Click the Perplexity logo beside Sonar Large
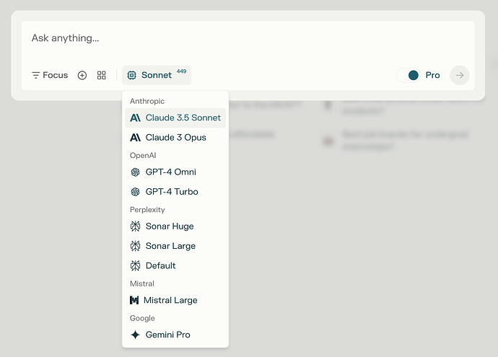This screenshot has height=357, width=498. (135, 246)
